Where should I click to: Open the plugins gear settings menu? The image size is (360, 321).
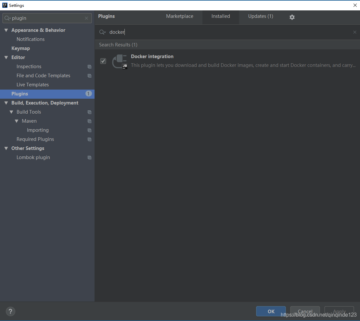coord(292,17)
